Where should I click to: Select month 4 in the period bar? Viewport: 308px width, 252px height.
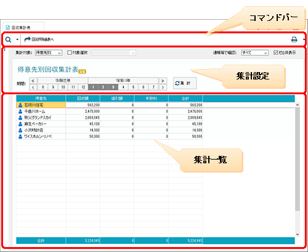point(123,87)
